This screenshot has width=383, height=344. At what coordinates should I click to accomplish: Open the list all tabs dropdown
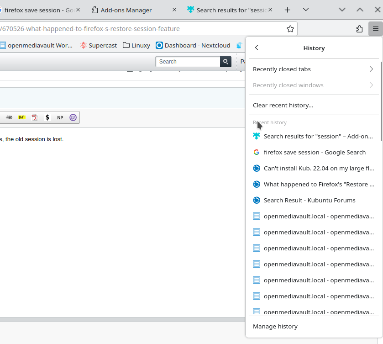(306, 10)
